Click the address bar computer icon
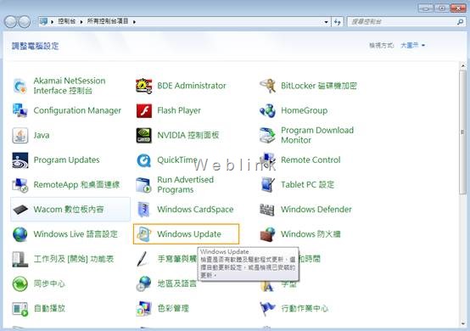470x331 pixels. [44, 21]
